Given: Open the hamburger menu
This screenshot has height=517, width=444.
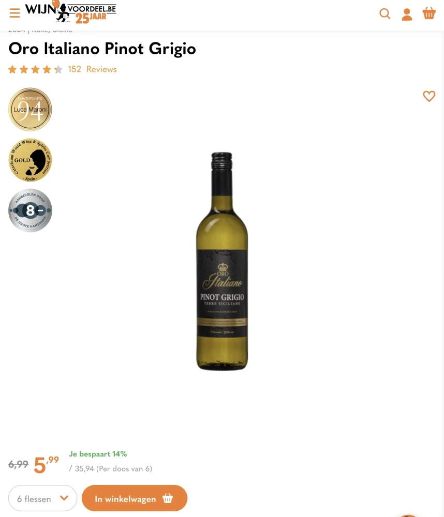Looking at the screenshot, I should point(14,13).
